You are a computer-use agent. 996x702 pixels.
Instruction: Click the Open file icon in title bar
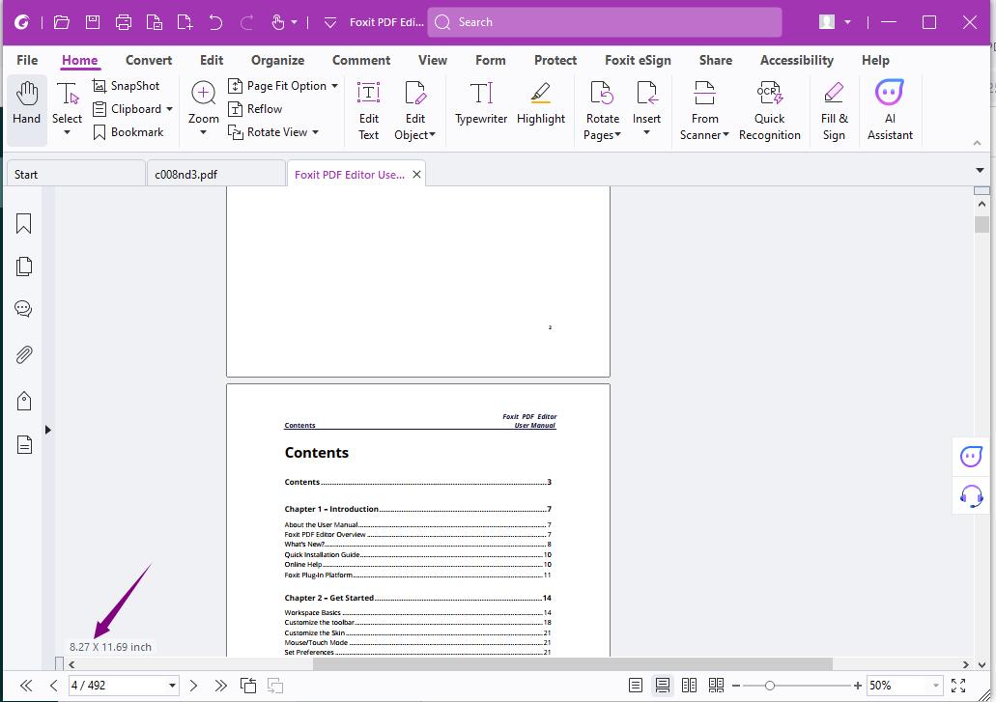(62, 22)
